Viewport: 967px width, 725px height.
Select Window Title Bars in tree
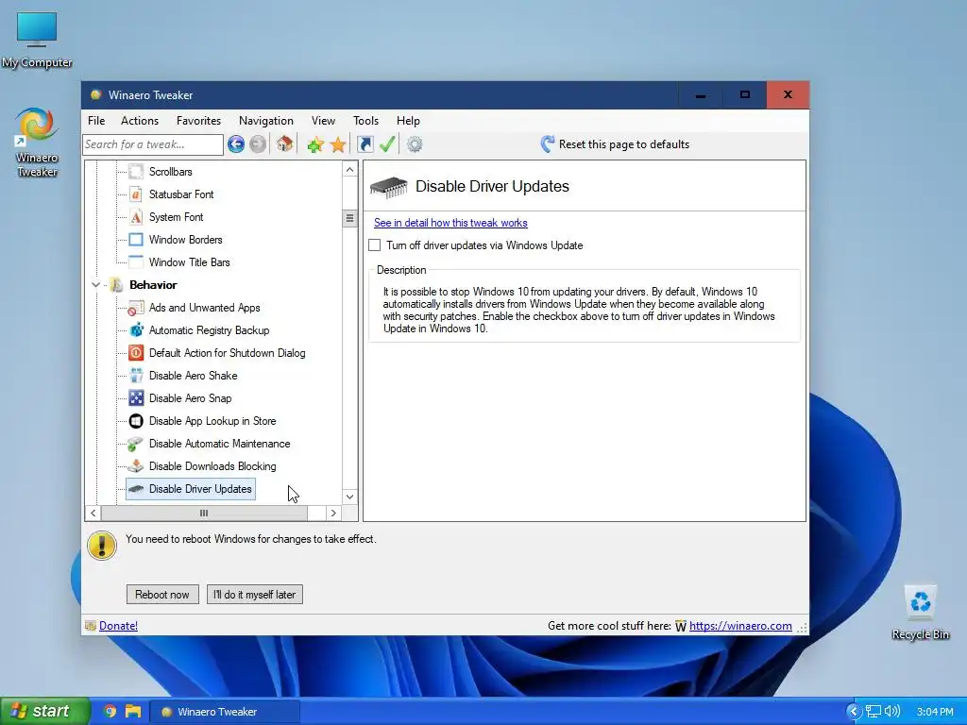(x=189, y=262)
